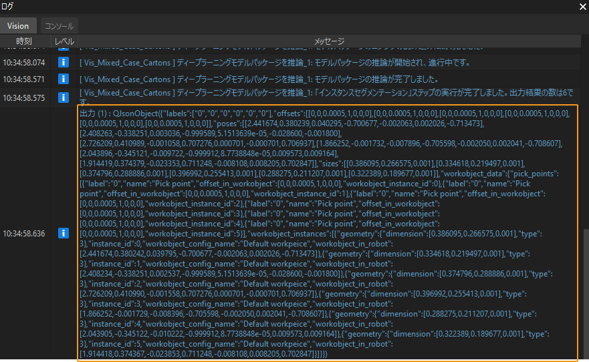The image size is (589, 362).
Task: Click info icon for the 10:34:58.571 entry
Action: pos(64,79)
